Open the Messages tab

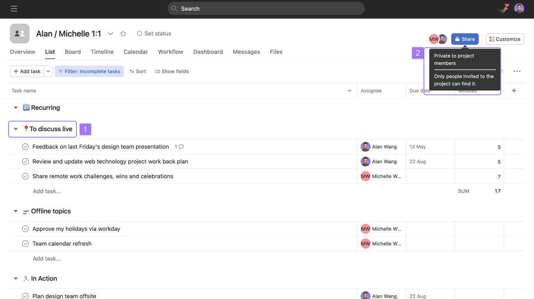(x=246, y=52)
